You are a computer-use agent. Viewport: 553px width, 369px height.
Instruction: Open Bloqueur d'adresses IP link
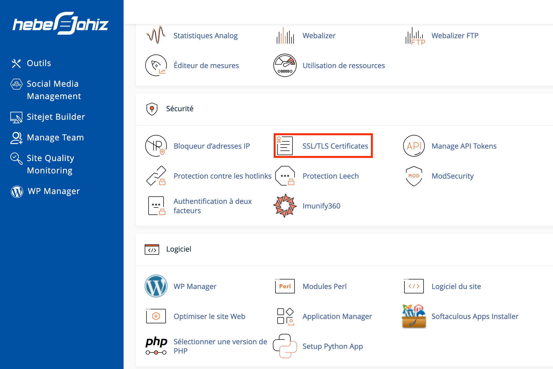pos(212,146)
